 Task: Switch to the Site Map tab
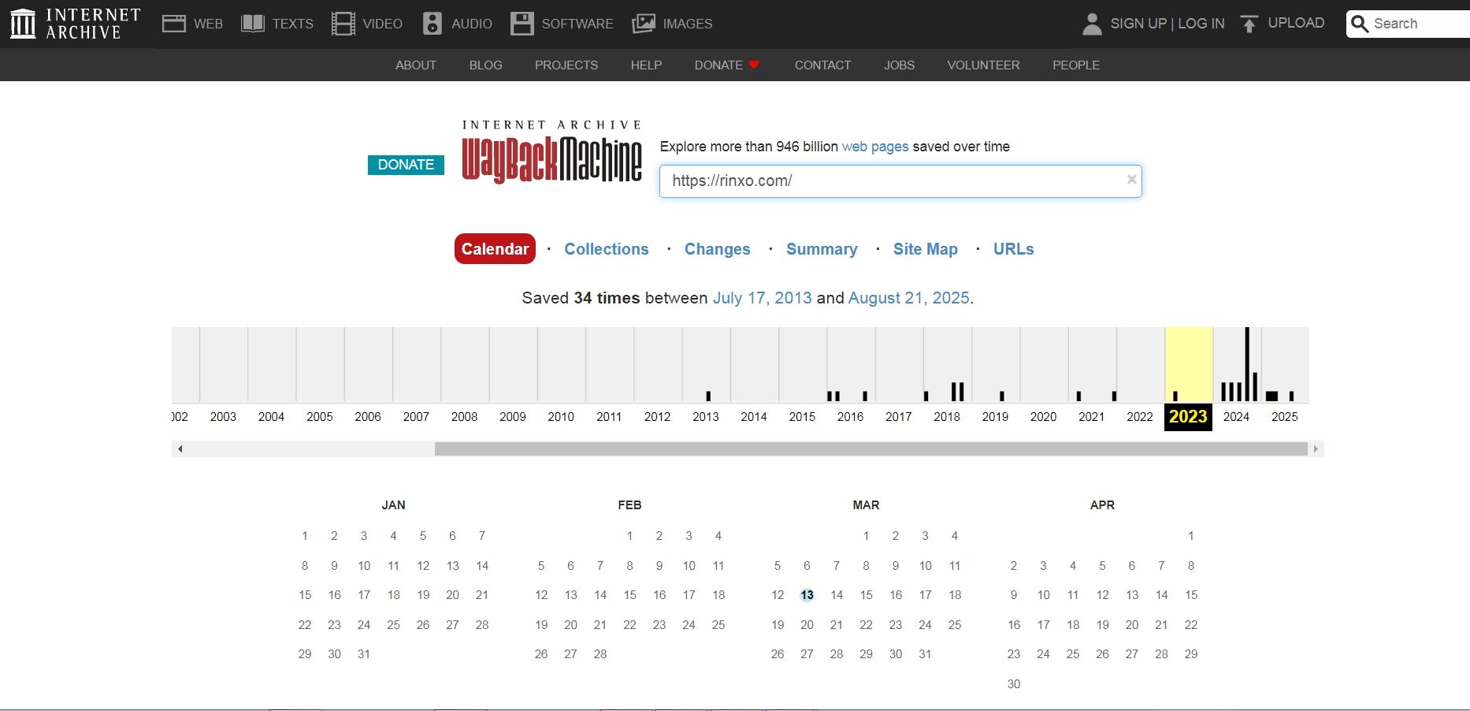(926, 249)
